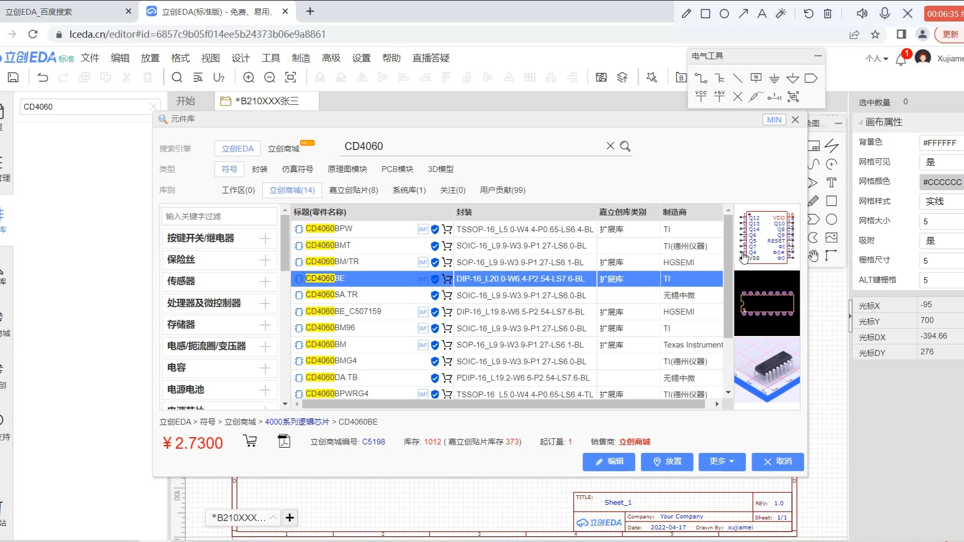Place a VCC power symbol
Image resolution: width=964 pixels, height=542 pixels.
point(701,96)
